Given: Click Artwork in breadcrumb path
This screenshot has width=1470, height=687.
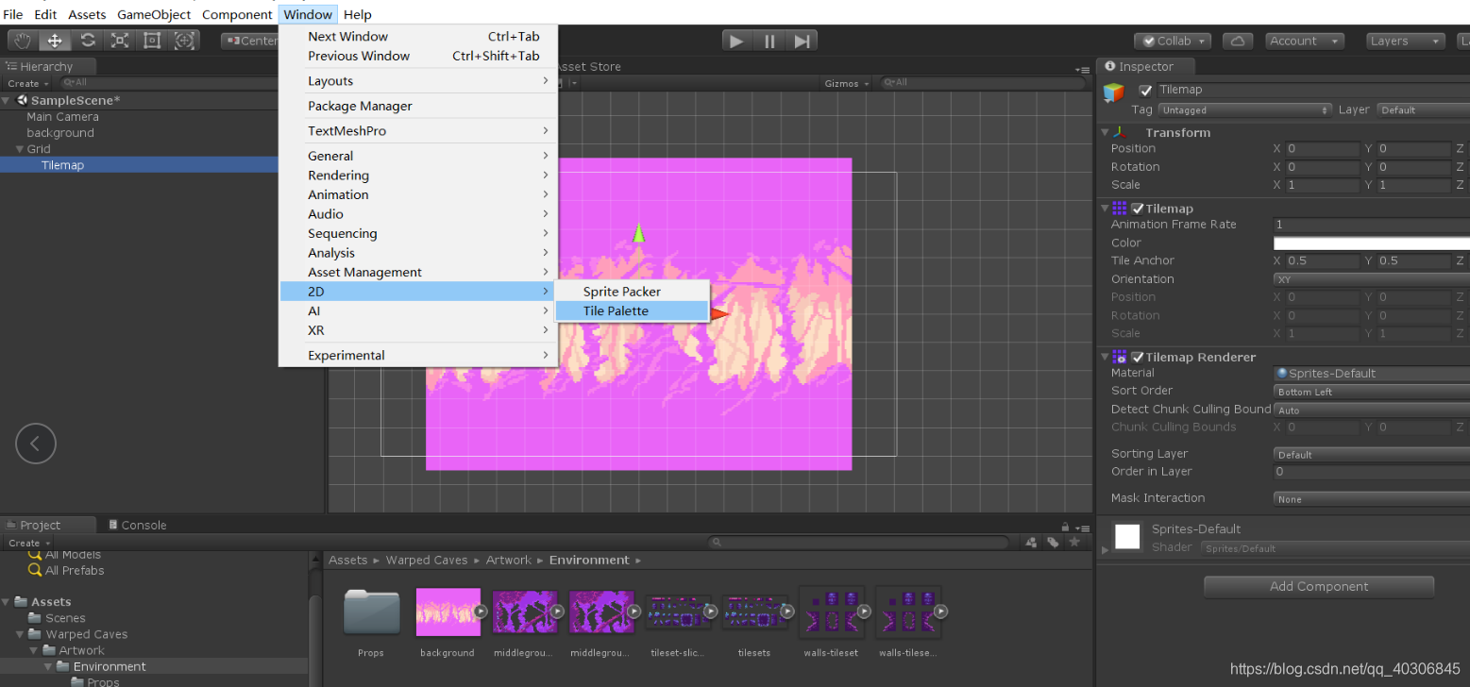Looking at the screenshot, I should pos(508,560).
